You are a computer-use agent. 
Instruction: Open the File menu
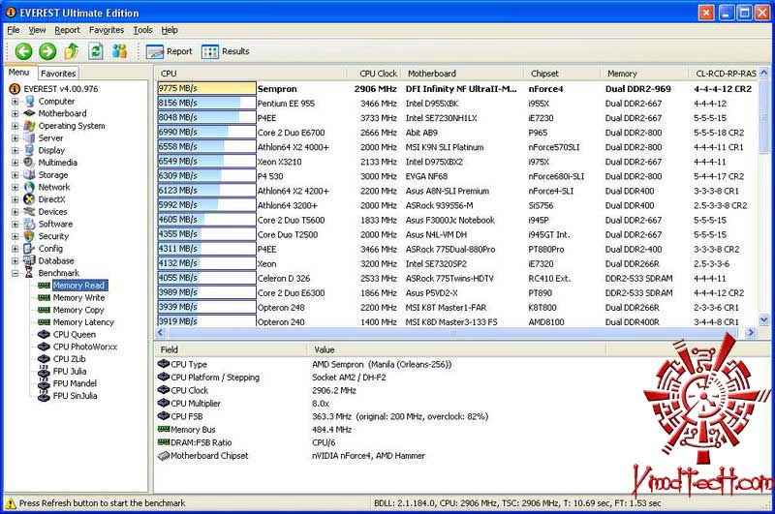14,30
